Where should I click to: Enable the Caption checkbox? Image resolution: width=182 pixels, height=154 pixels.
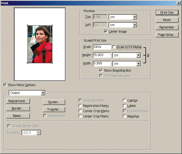click(x=124, y=100)
